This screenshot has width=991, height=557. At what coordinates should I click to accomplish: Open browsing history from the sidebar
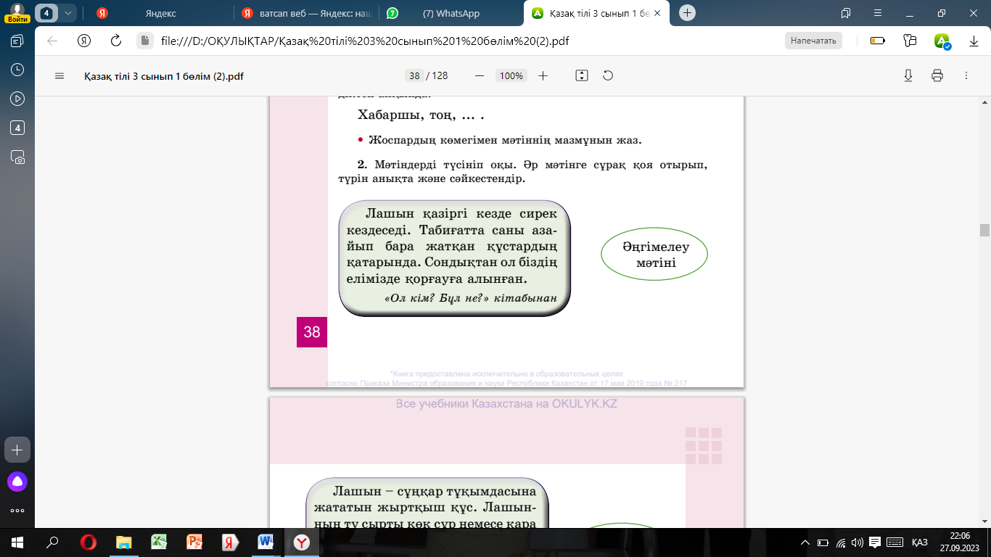click(17, 70)
